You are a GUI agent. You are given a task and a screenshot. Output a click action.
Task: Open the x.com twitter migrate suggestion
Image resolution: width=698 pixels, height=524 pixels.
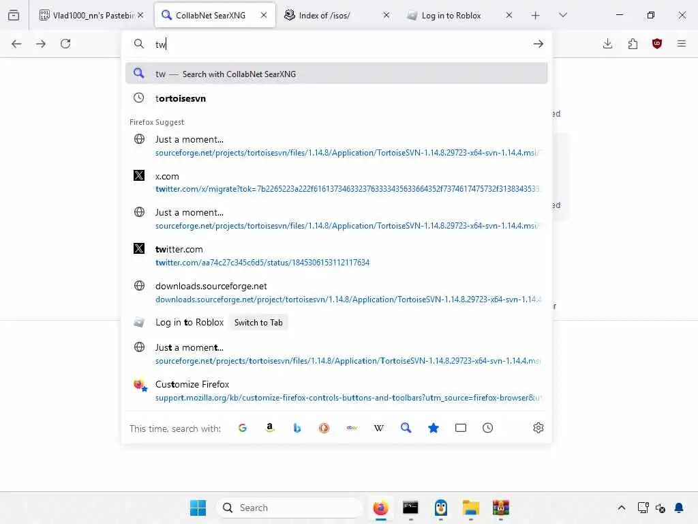pos(337,182)
